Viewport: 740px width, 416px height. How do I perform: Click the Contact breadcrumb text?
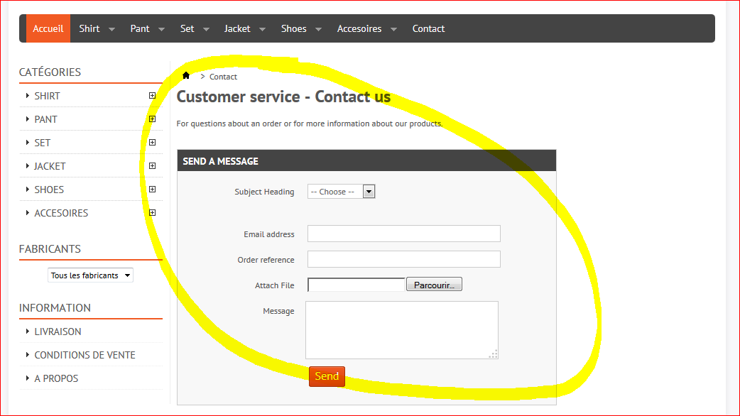click(x=223, y=77)
